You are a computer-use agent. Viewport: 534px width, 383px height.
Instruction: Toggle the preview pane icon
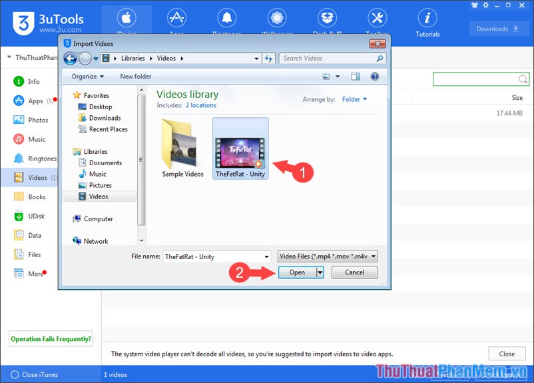356,77
